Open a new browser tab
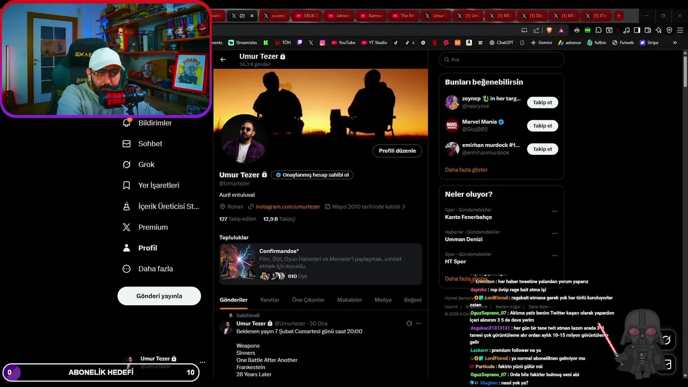The height and width of the screenshot is (387, 688). tap(619, 16)
